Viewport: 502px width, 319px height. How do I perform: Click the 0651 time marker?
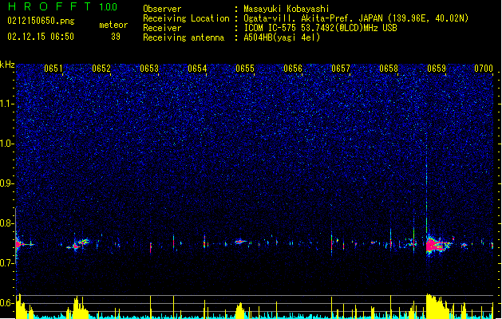[x=53, y=69]
